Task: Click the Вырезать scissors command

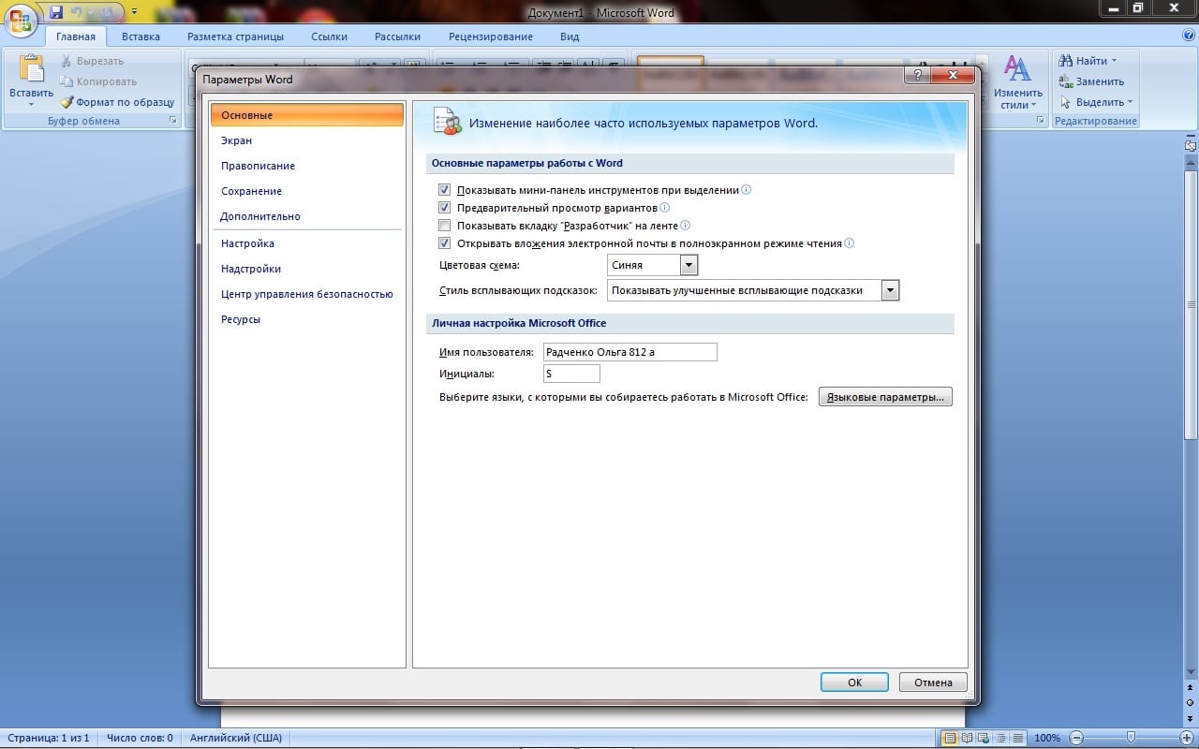Action: pyautogui.click(x=92, y=61)
